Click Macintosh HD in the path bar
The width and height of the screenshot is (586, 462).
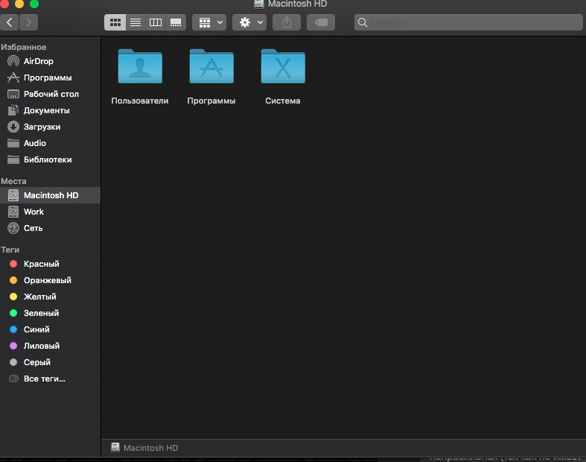tap(144, 448)
